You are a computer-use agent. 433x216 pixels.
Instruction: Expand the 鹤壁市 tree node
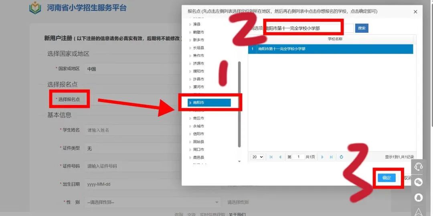[x=190, y=32]
